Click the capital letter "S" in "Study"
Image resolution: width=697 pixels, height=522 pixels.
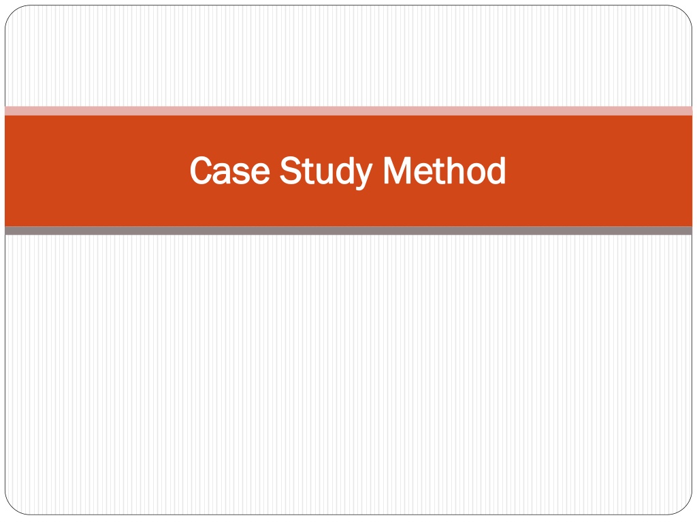click(x=290, y=171)
